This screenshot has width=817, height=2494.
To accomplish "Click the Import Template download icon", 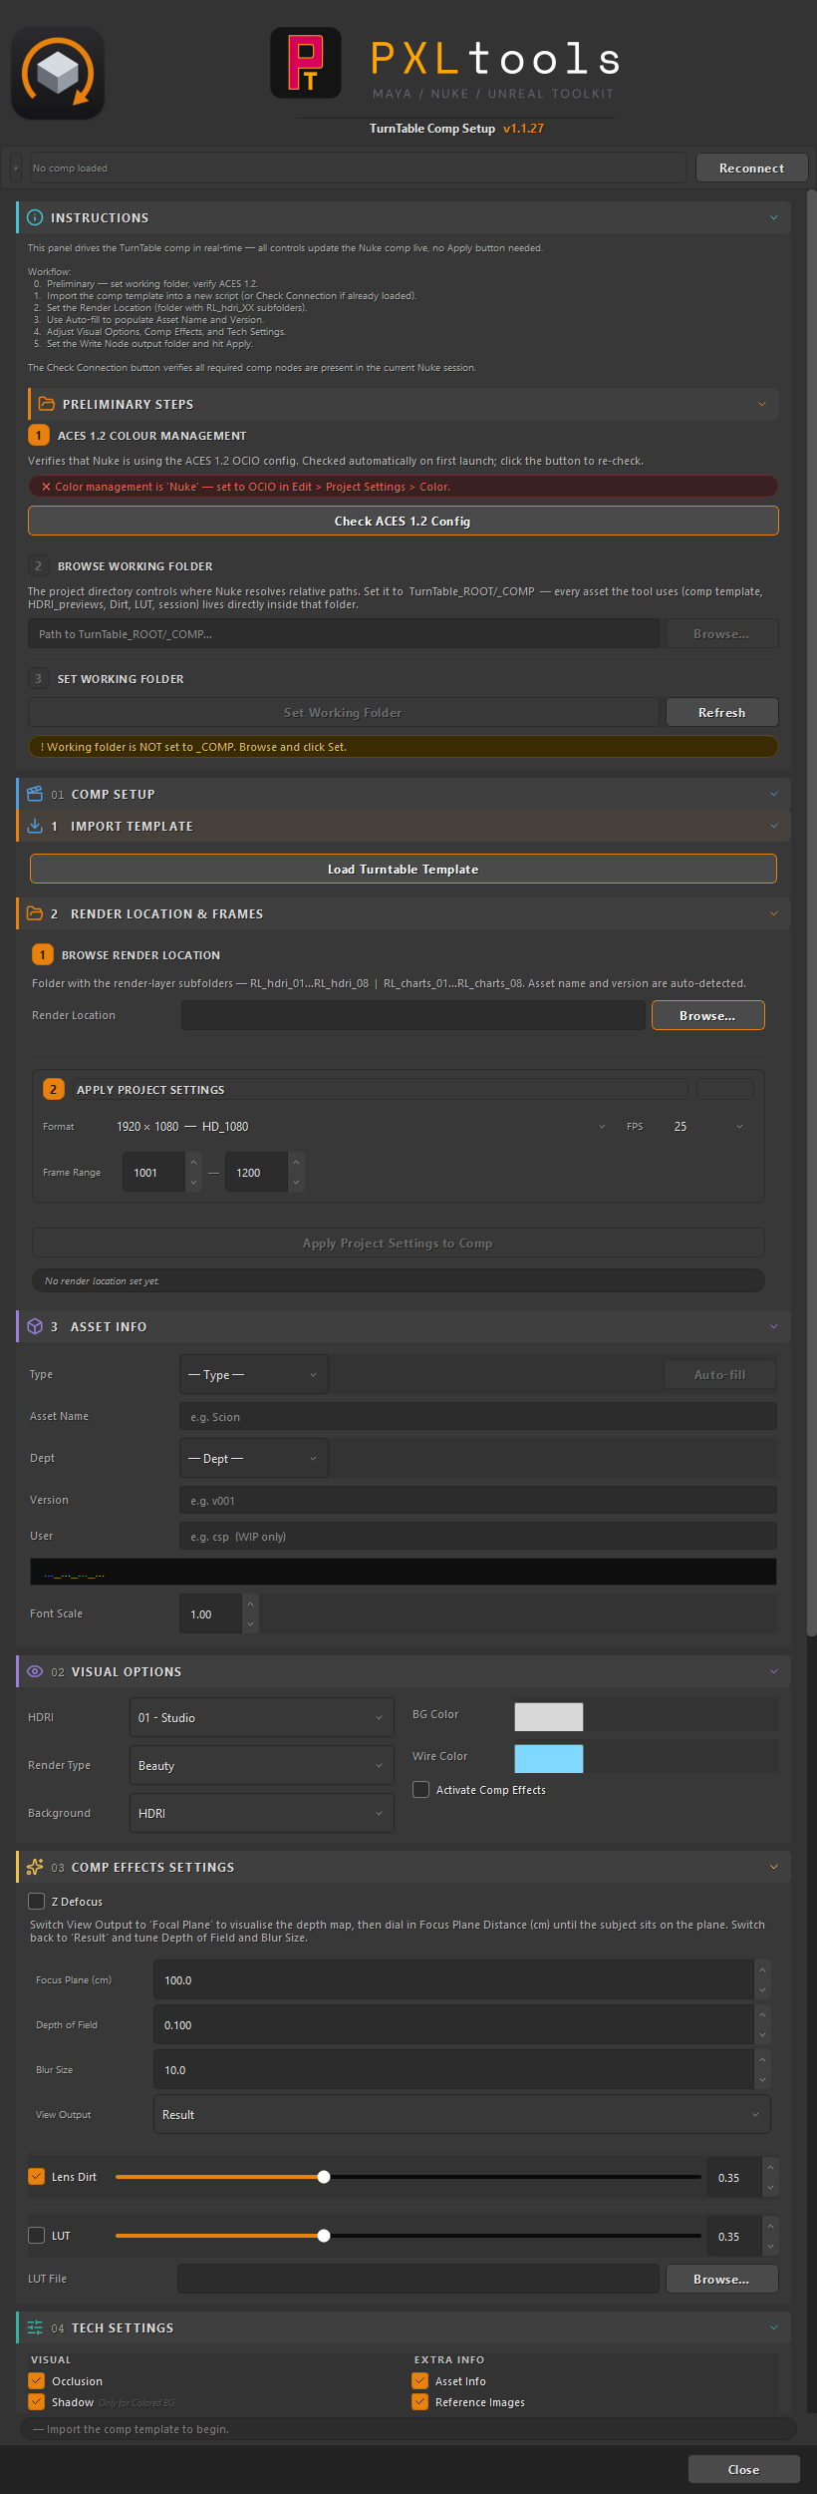I will click(35, 826).
